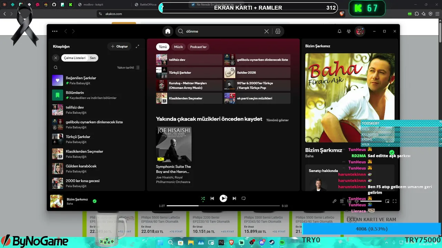Seek on the song progress bar

223,206
